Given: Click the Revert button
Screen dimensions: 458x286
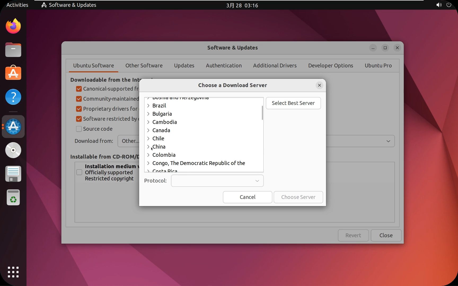Looking at the screenshot, I should tap(353, 235).
